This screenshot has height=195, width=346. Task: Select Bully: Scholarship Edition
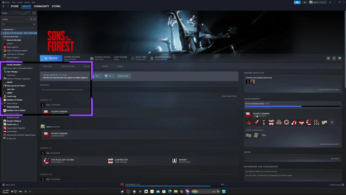click(17, 51)
